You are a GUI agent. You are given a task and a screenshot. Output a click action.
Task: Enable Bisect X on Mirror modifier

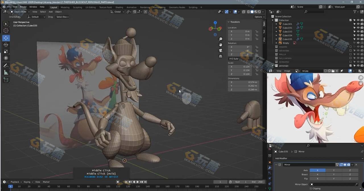coord(317,175)
